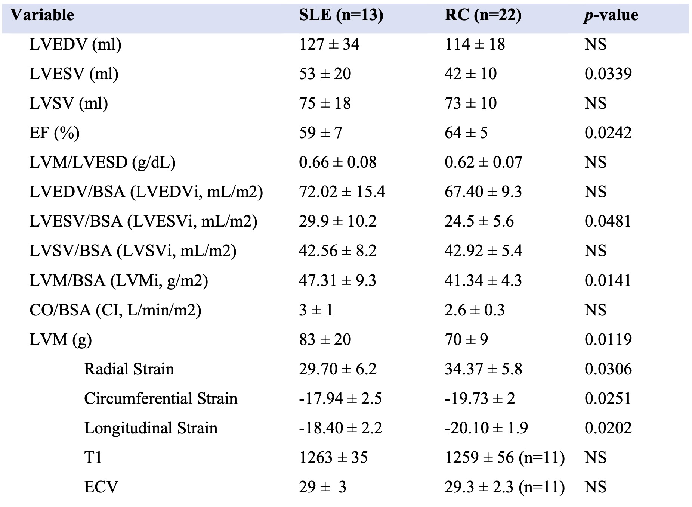
Task: Click the T1 row label
Action: 93,457
